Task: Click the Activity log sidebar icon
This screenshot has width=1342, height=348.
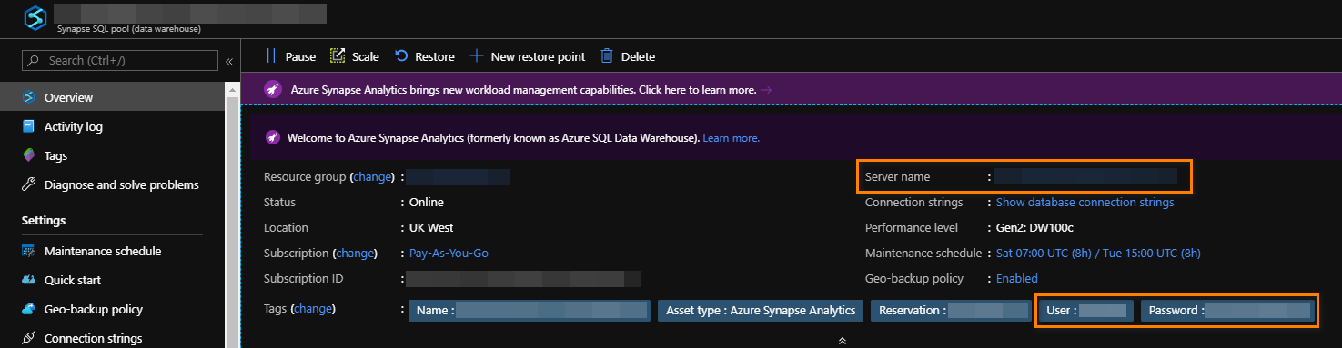Action: click(28, 126)
